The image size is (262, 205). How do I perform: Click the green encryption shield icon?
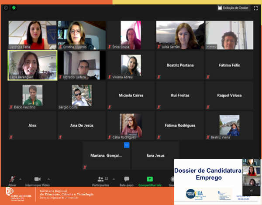[x=14, y=8]
